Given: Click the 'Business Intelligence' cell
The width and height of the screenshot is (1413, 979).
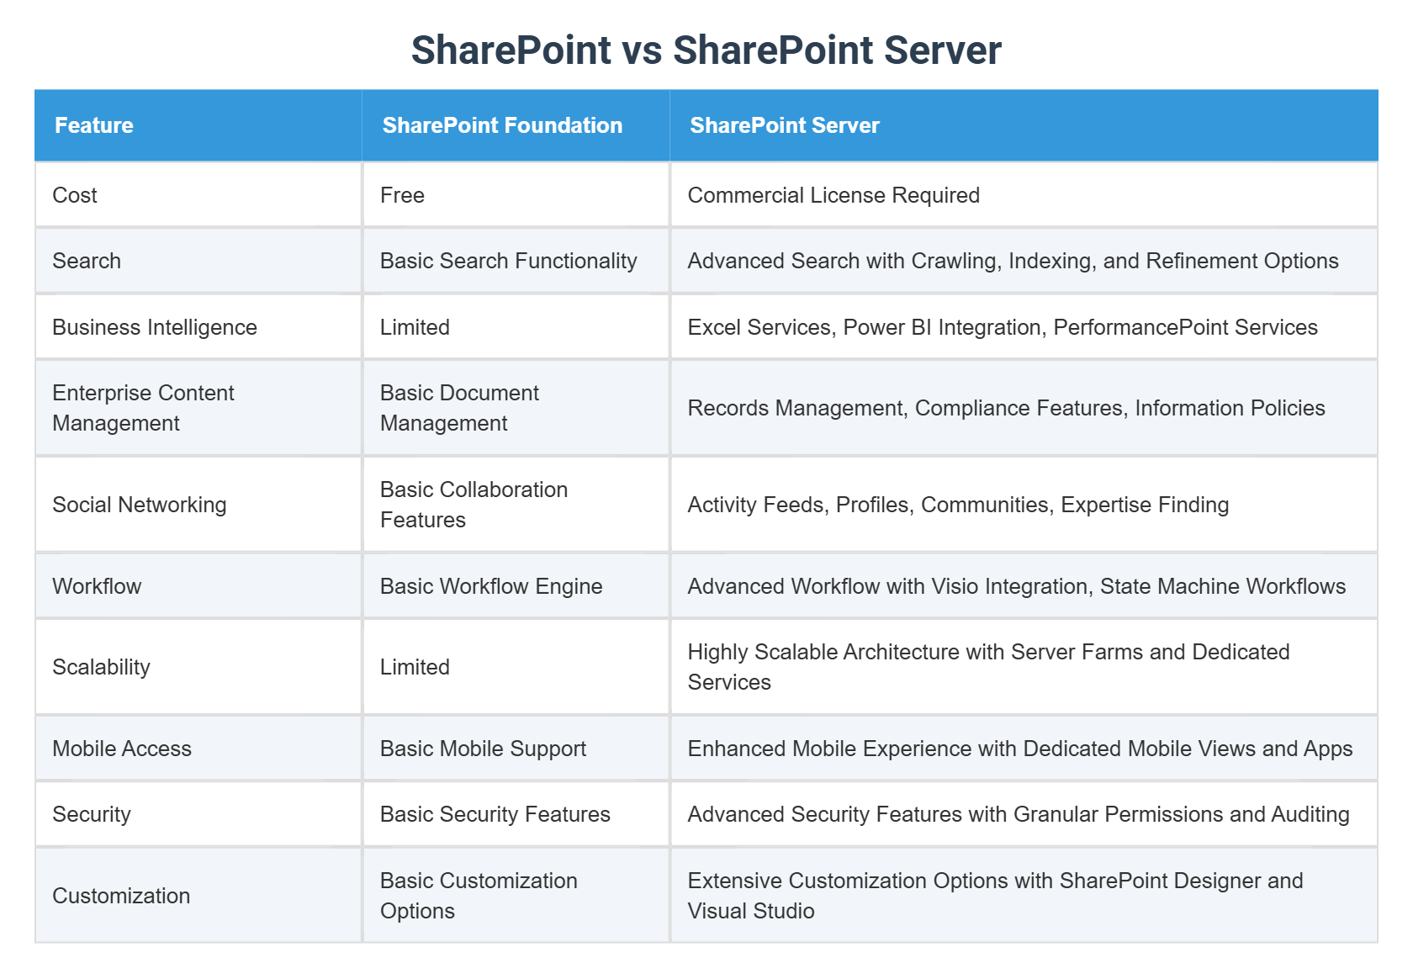Looking at the screenshot, I should (x=198, y=327).
